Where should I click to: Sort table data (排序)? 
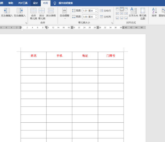click(x=154, y=12)
